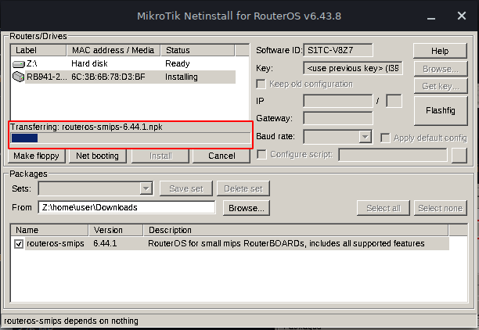The height and width of the screenshot is (330, 479).
Task: Click the Gateway input field
Action: (338, 118)
